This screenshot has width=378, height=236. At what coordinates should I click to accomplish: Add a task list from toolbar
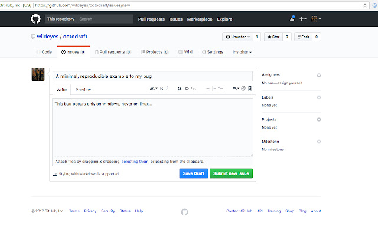pos(221,88)
